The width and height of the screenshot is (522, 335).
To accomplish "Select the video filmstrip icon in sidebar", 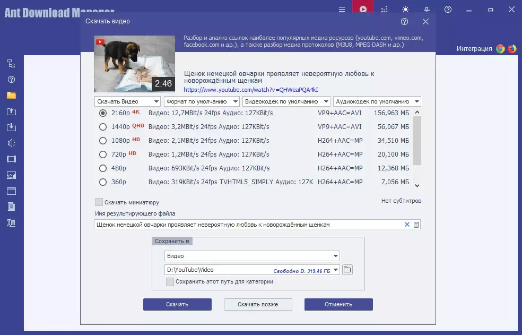I will click(11, 159).
